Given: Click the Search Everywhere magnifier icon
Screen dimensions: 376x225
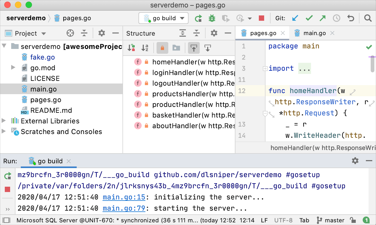Looking at the screenshot, I should point(368,18).
